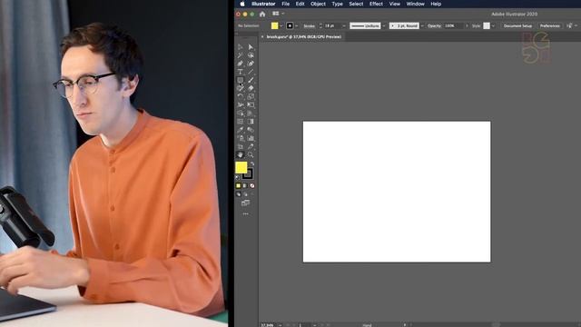Select the Direct Selection tool
581x327 pixels.
point(251,47)
